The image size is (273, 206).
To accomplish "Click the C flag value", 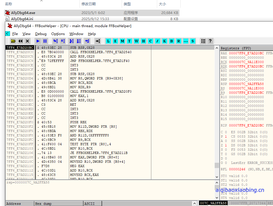I will pyautogui.click(x=226, y=132).
